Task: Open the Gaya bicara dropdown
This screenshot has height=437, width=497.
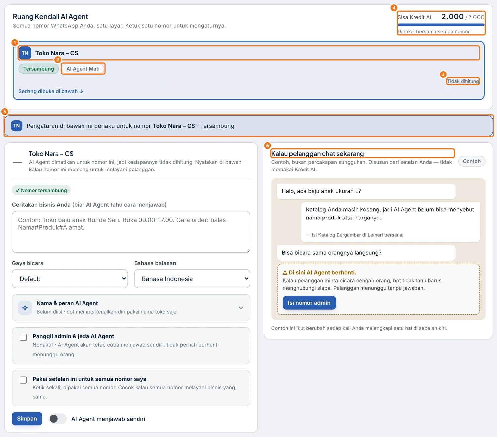Action: 70,279
